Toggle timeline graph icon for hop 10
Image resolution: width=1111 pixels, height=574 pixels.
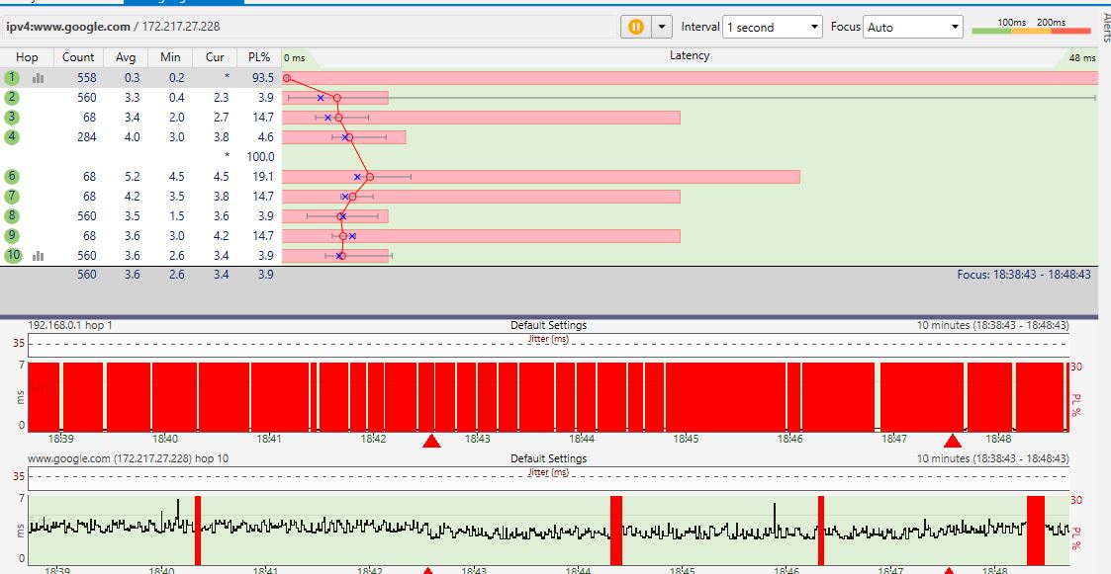pos(38,256)
